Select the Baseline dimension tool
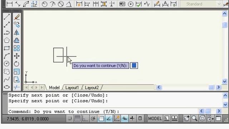 tap(87, 4)
